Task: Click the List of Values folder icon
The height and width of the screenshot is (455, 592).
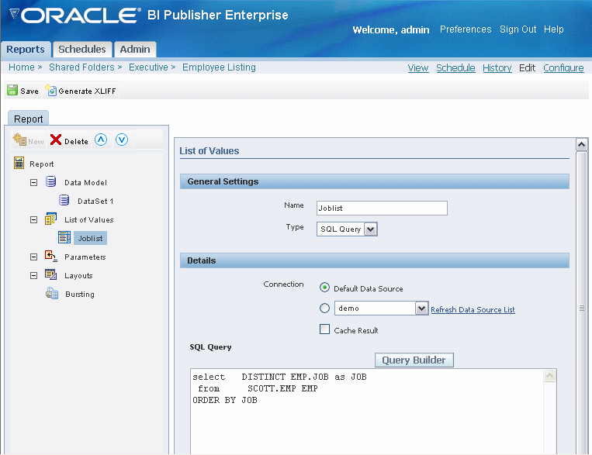Action: point(50,219)
